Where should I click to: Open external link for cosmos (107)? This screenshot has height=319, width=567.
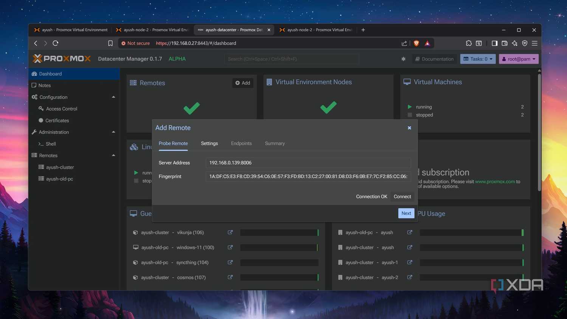coord(230,277)
